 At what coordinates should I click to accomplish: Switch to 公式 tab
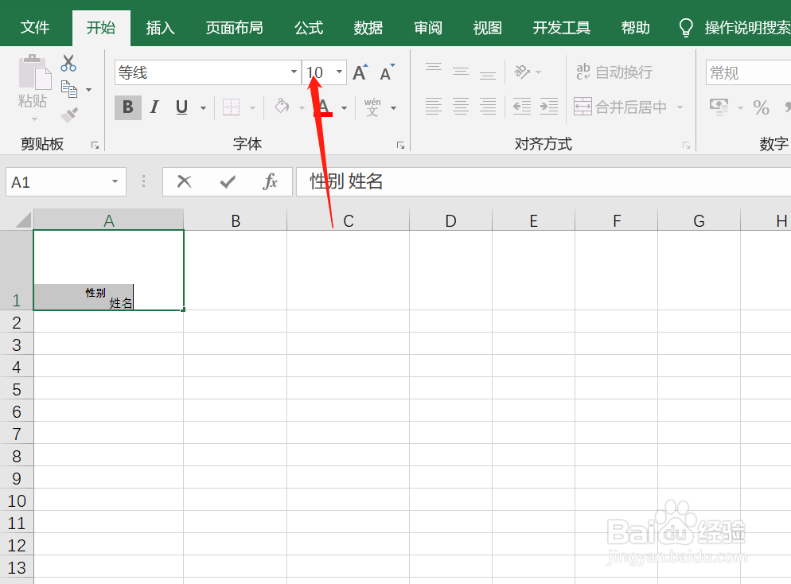pos(309,27)
